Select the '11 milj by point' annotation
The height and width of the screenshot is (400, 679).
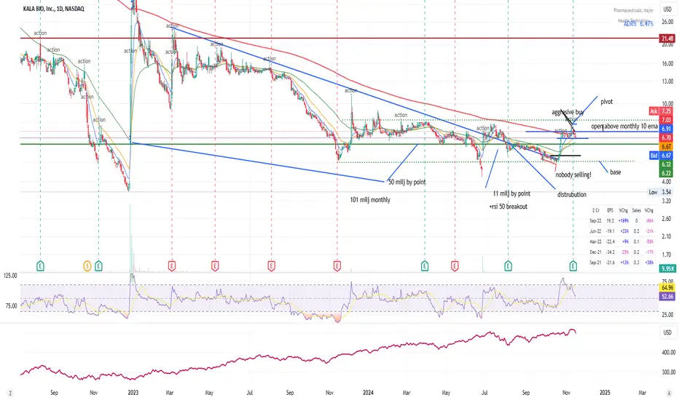click(511, 193)
